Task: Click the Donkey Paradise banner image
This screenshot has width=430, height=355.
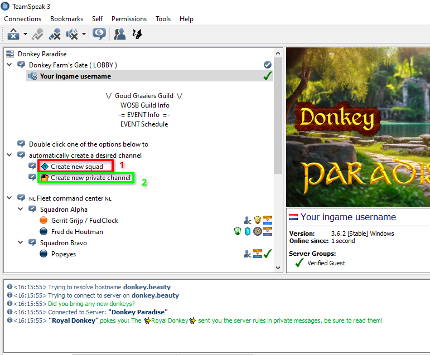Action: (358, 127)
